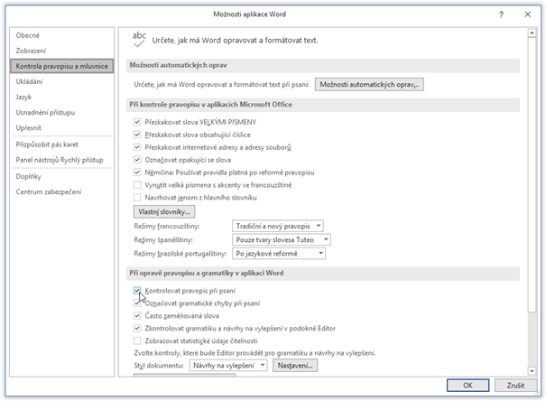The width and height of the screenshot is (546, 401).
Task: Click the Nastavení button
Action: [295, 366]
